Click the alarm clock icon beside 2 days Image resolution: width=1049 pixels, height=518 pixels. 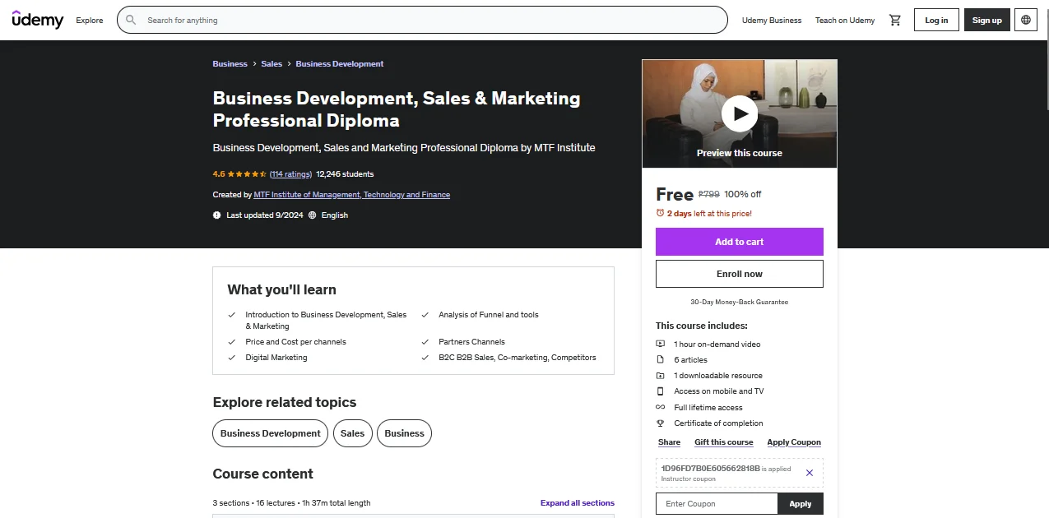[x=660, y=213]
